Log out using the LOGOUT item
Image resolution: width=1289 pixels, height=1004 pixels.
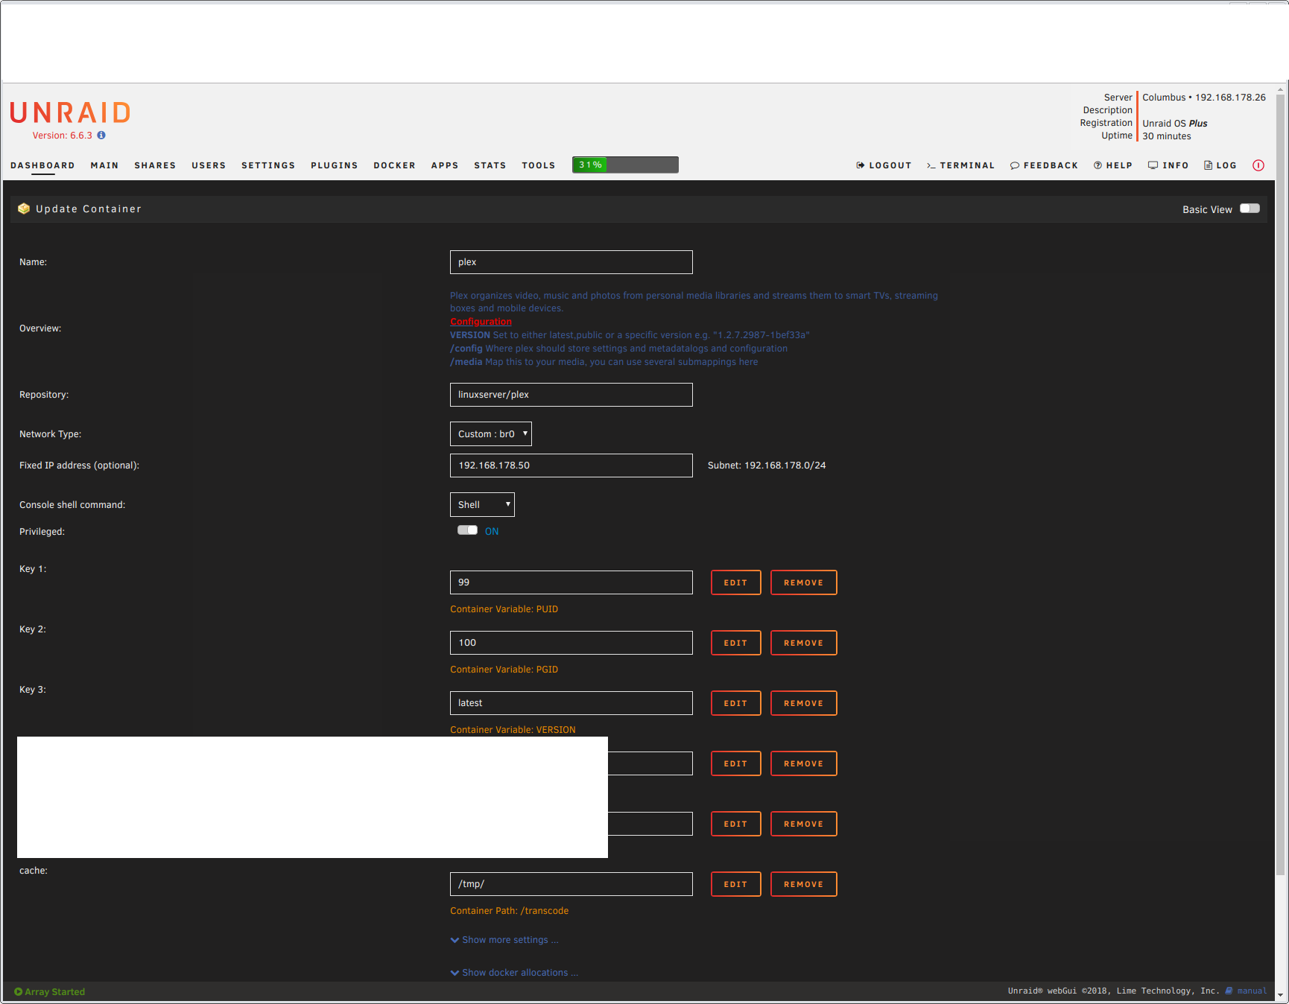(884, 165)
